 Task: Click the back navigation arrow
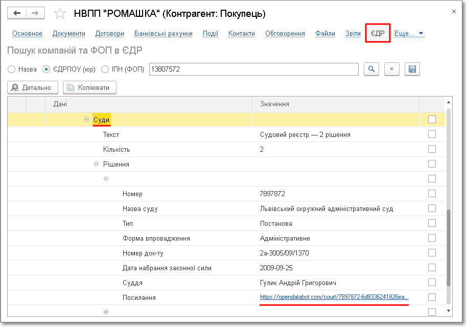point(17,13)
